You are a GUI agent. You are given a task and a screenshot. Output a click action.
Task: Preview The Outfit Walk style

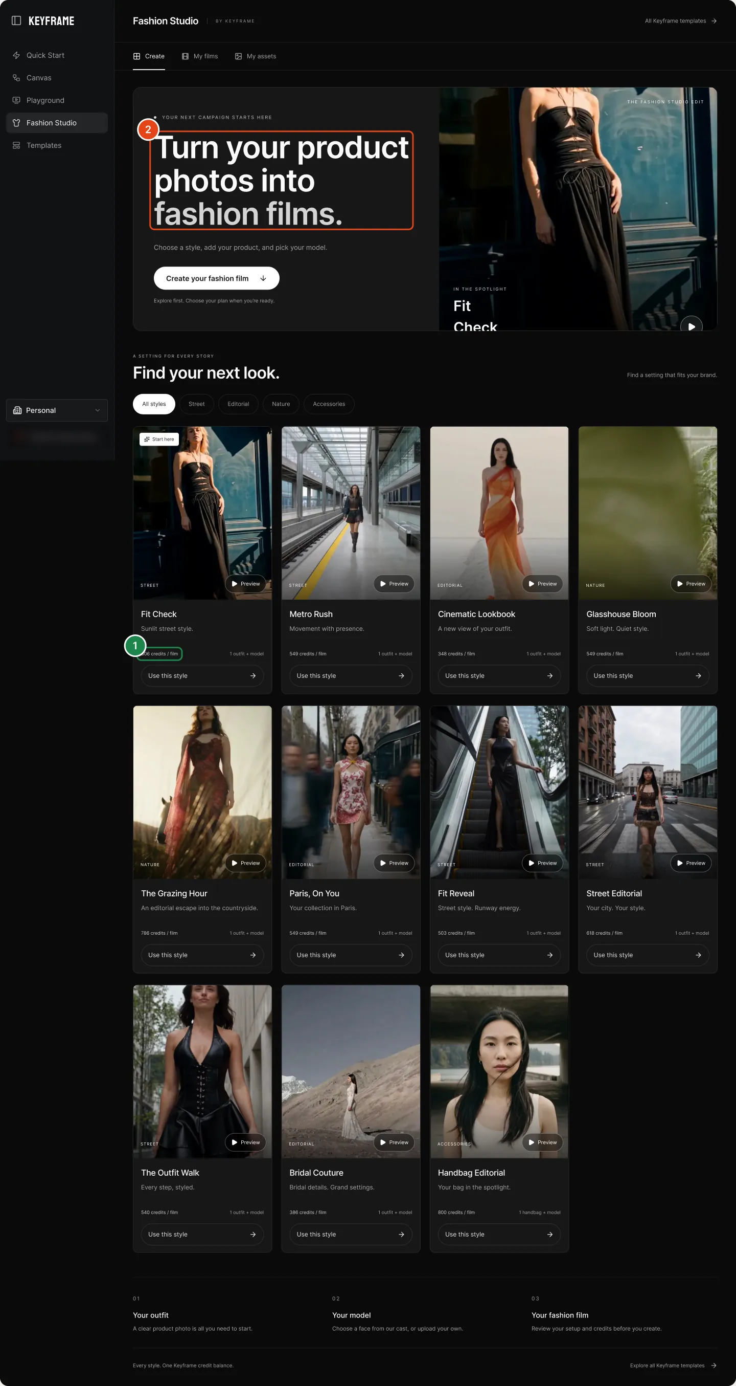(x=246, y=1142)
